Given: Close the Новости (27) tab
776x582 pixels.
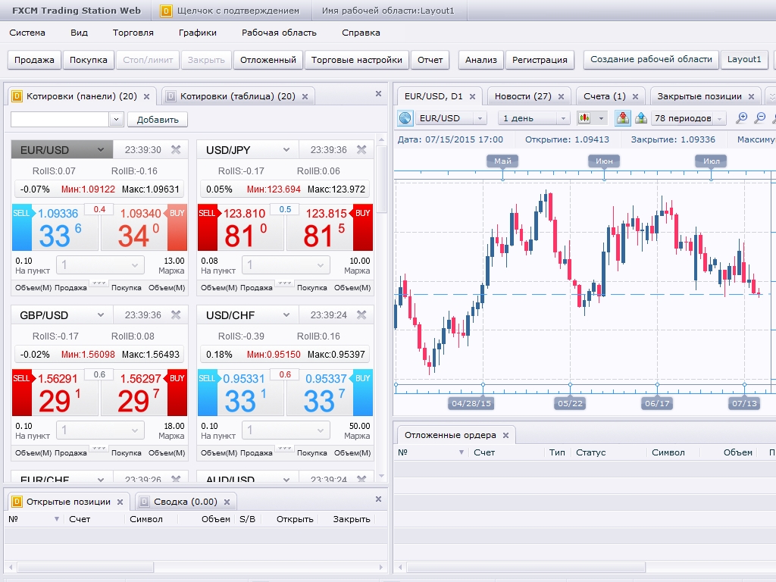Looking at the screenshot, I should click(x=562, y=96).
